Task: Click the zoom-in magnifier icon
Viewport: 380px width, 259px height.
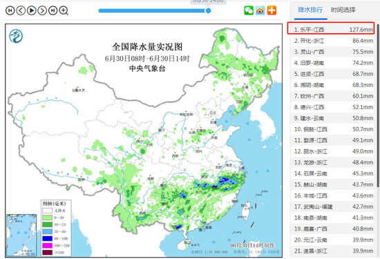Action: (x=64, y=10)
